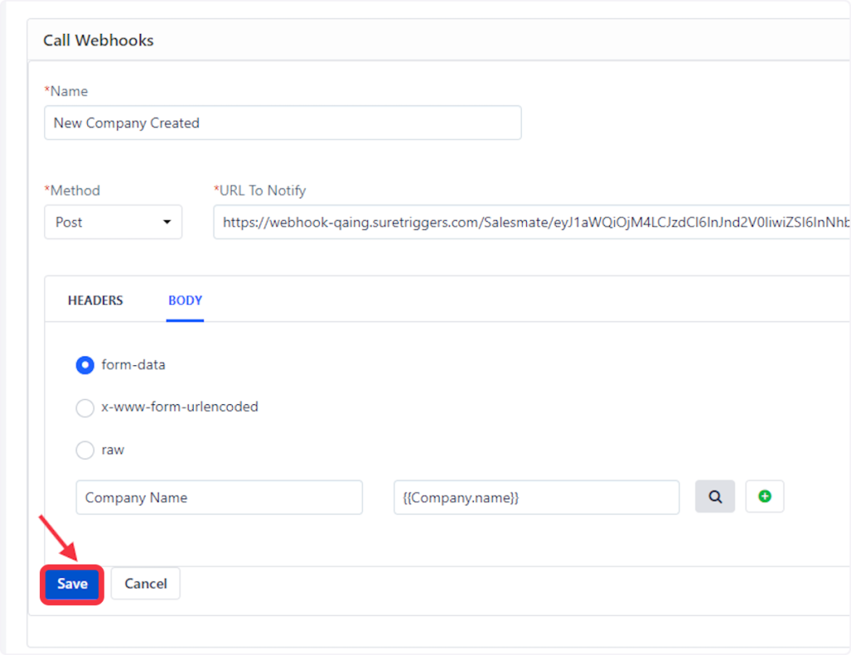The height and width of the screenshot is (655, 851).
Task: Click the caret arrow in Method select
Action: click(x=167, y=222)
